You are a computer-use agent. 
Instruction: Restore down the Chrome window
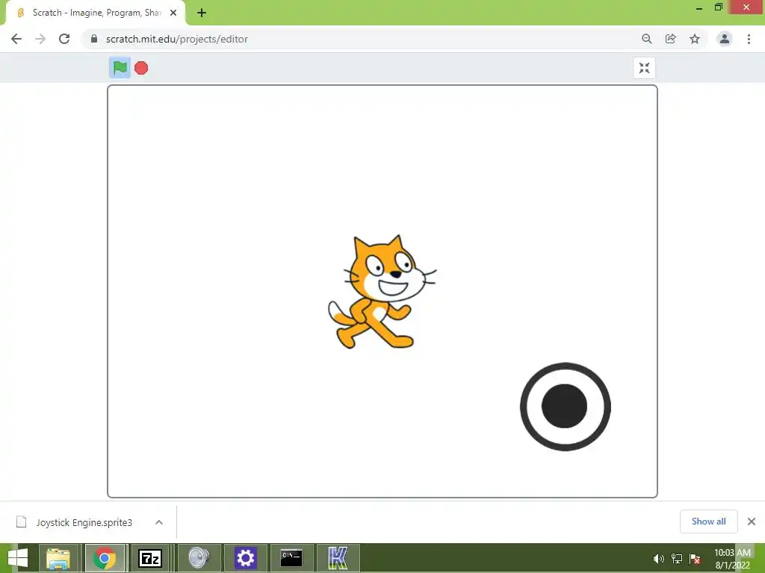719,7
